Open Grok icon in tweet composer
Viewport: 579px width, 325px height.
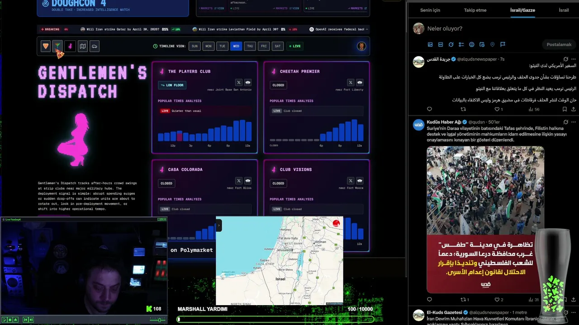point(451,45)
